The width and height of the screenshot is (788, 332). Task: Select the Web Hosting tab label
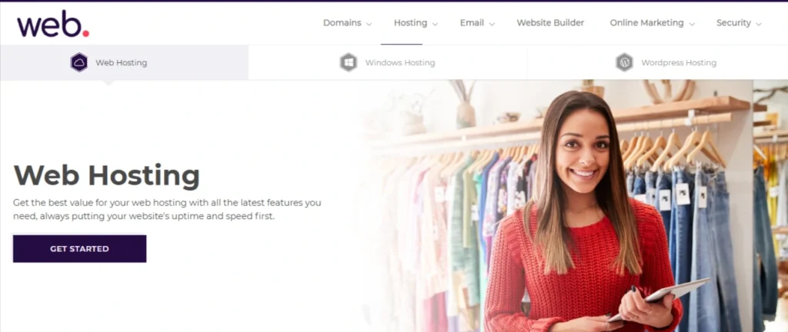121,63
